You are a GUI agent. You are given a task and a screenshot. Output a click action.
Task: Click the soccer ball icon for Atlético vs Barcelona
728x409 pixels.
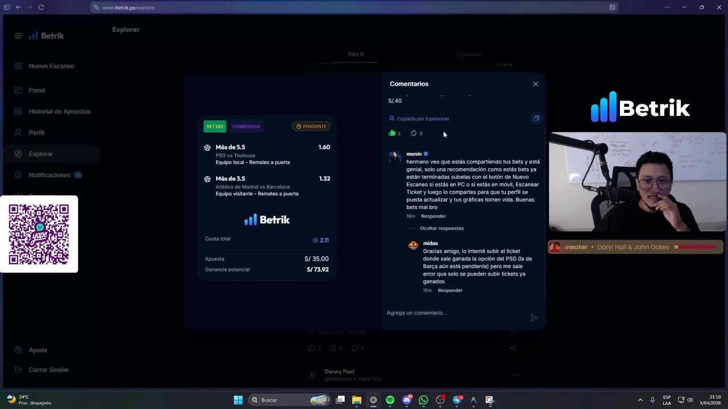207,179
